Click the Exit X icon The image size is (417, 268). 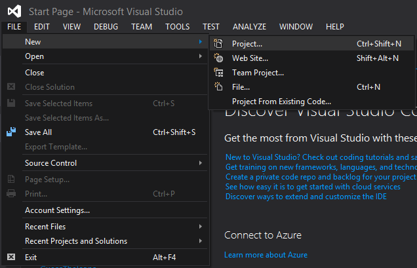coord(11,257)
